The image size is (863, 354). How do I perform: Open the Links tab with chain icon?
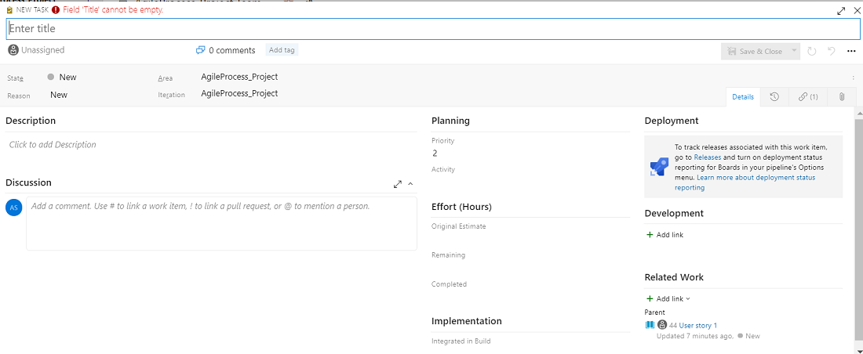click(x=808, y=97)
